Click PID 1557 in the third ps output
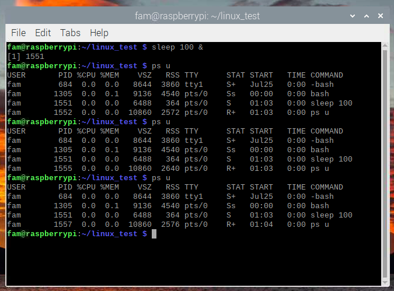 [x=63, y=225]
